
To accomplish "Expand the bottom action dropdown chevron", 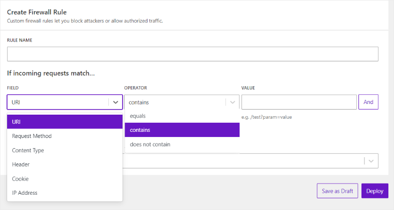I will (372, 161).
